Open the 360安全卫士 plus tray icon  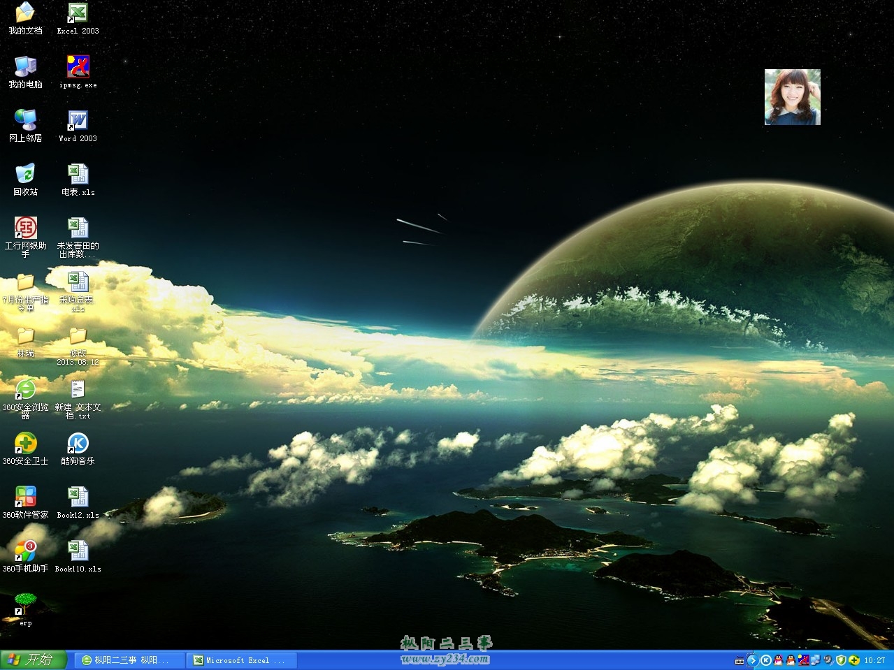[854, 660]
